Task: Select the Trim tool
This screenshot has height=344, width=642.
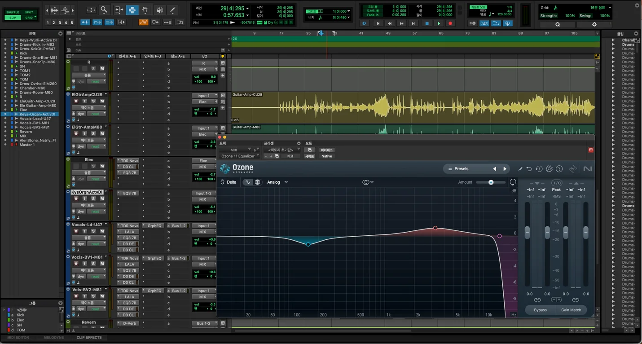Action: (119, 10)
